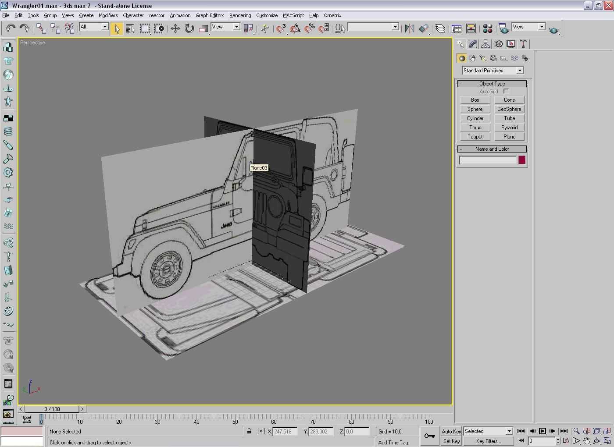
Task: Select the Space Warps creation category
Action: pyautogui.click(x=514, y=58)
